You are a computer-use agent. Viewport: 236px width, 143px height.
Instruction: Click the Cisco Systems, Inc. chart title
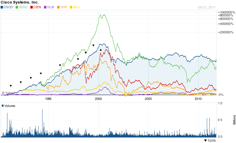pos(19,2)
